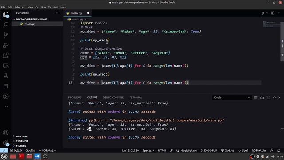Open the run options dropdown arrow
Screen dimensions: 284x160
point(267,13)
